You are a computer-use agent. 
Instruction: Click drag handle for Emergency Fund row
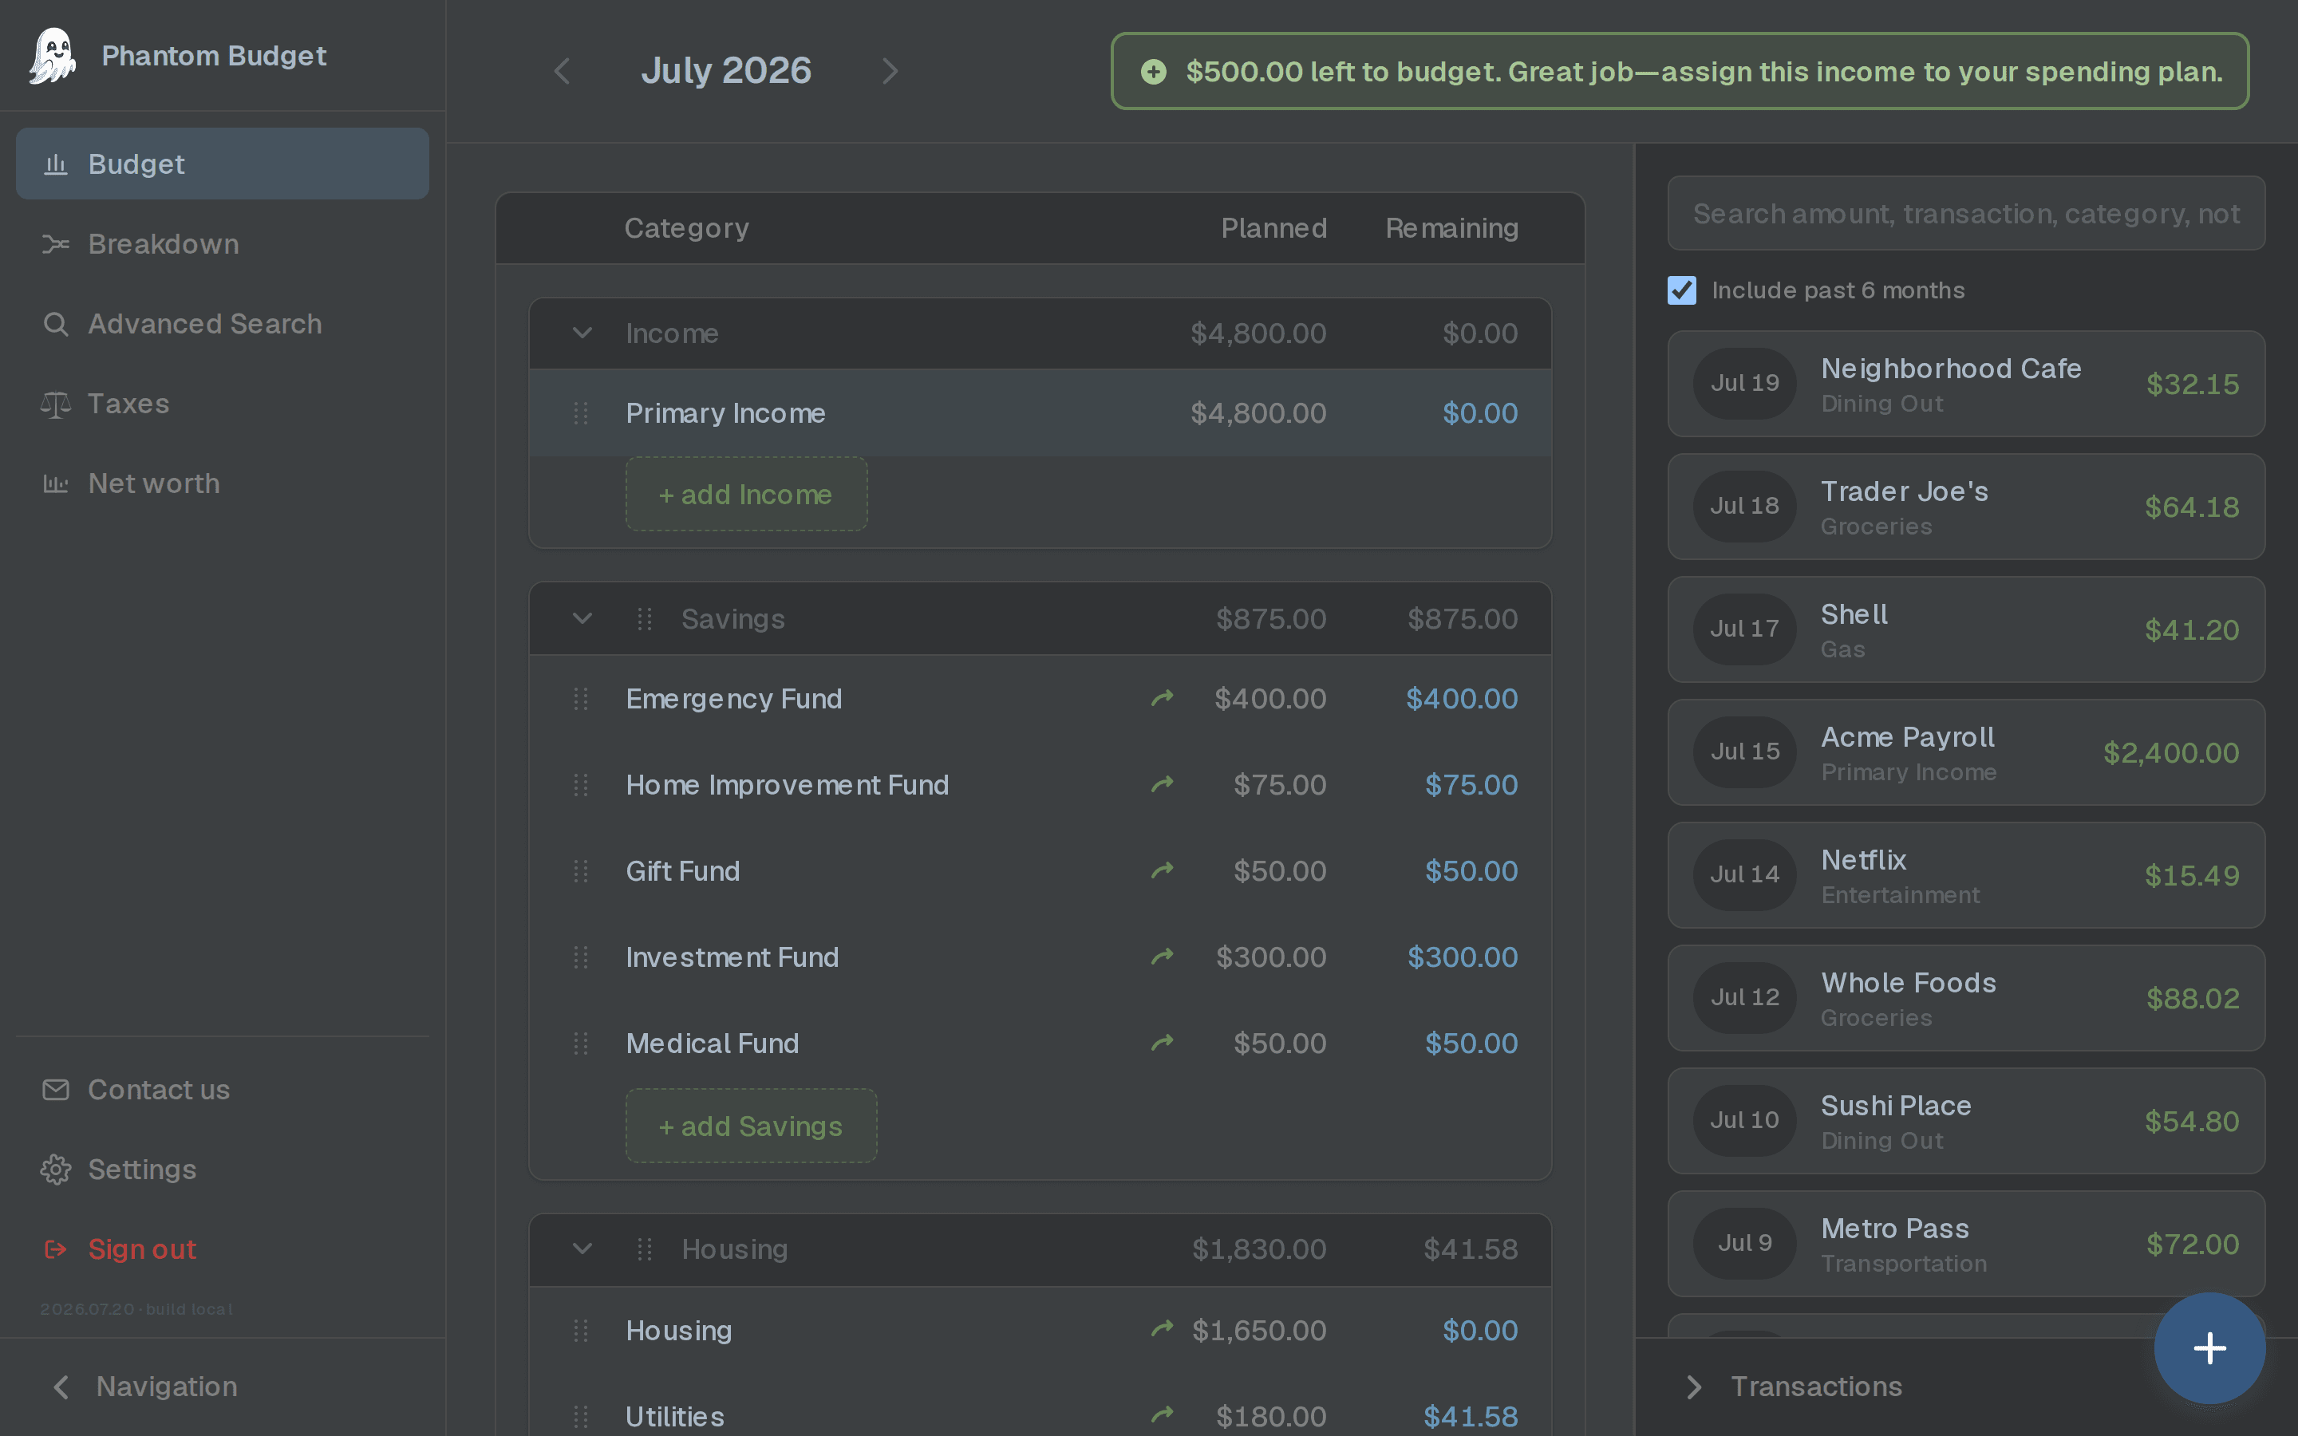pyautogui.click(x=581, y=699)
